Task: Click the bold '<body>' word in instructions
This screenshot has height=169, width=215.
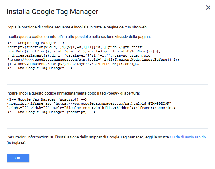Action: coord(113,93)
